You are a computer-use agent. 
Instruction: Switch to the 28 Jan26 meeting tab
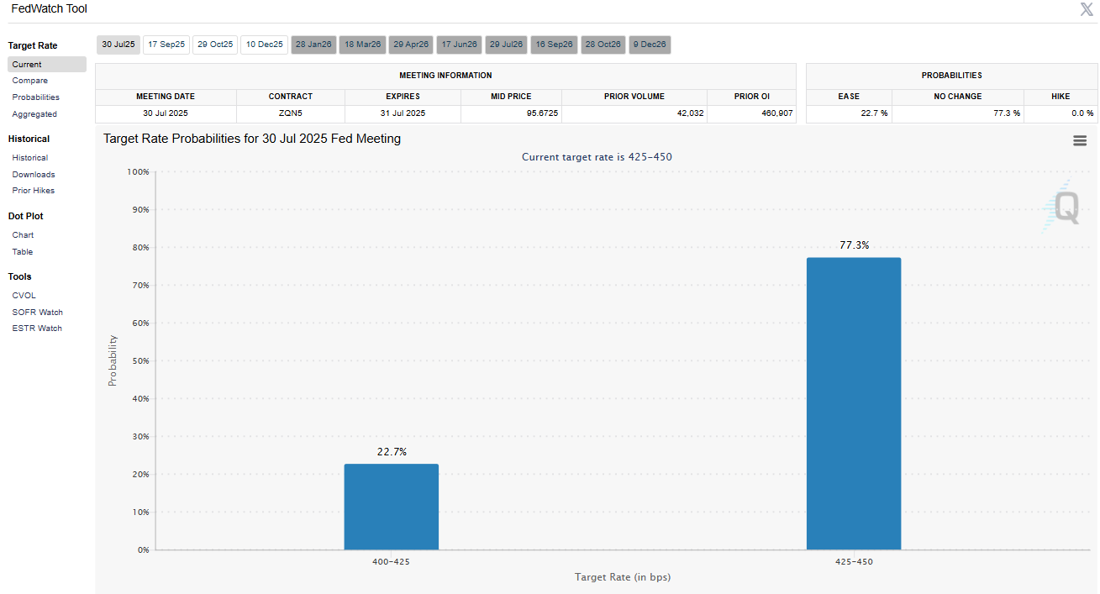click(313, 45)
